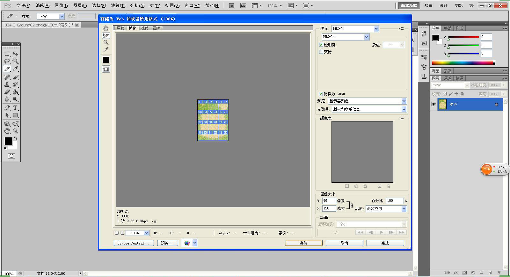
Task: Select the Lasso tool
Action: (x=7, y=61)
